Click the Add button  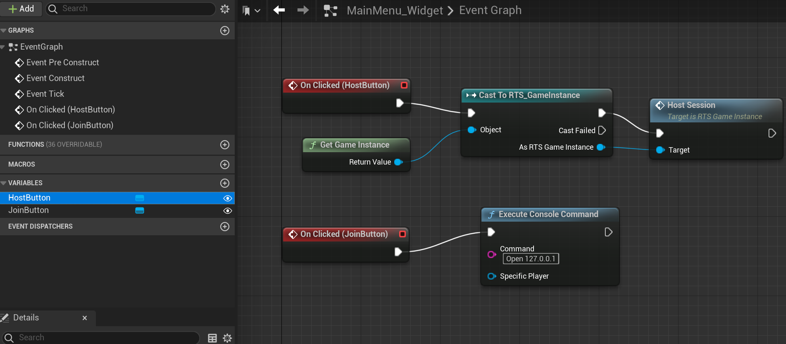pyautogui.click(x=21, y=9)
